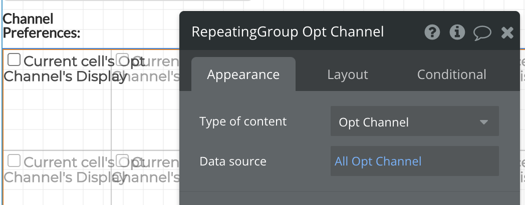Open the Conditional tab
Viewport: 525px width, 205px height.
[452, 74]
